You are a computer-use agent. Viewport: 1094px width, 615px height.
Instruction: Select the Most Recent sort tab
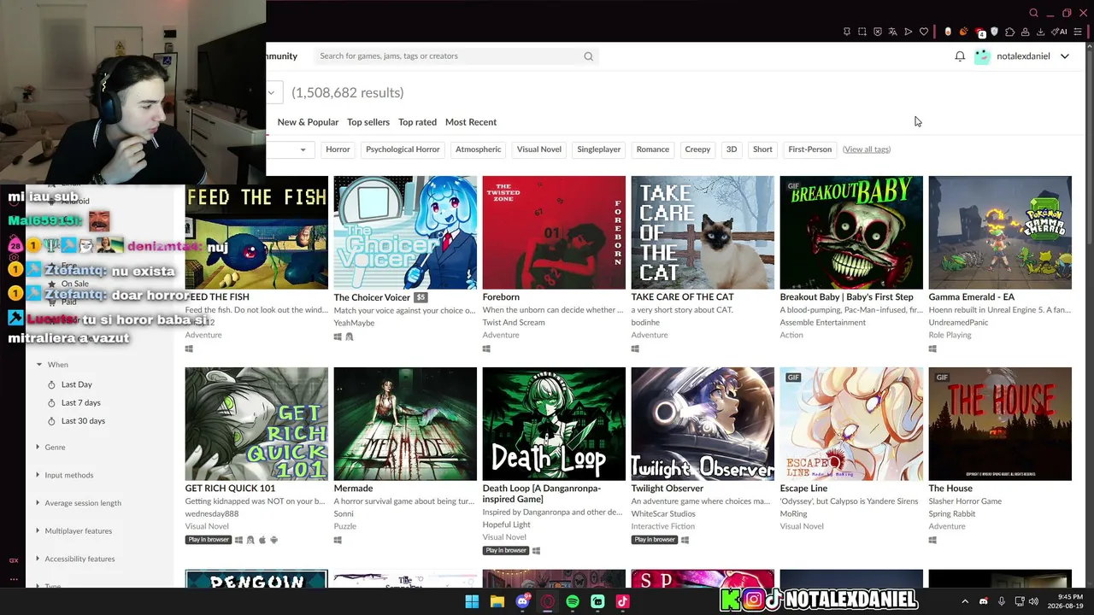471,122
